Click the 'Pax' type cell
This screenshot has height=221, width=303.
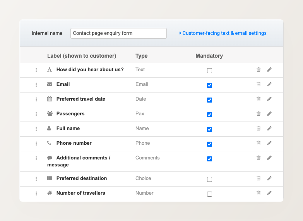[140, 113]
